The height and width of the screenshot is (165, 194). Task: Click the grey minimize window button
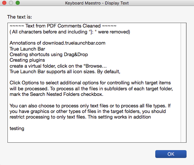tap(11, 3)
